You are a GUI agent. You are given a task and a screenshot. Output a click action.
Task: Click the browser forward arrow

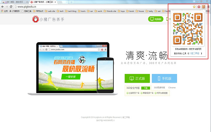(x=7, y=7)
